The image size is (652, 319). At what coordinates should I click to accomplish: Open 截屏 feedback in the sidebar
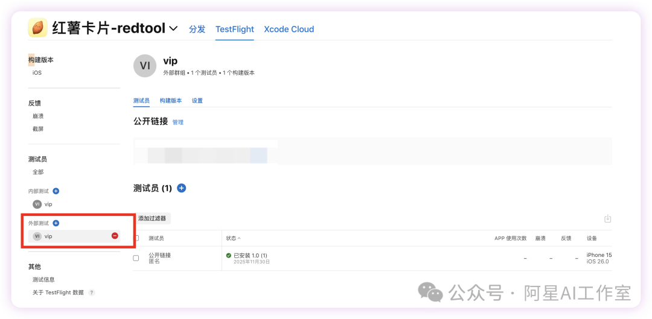coord(38,129)
